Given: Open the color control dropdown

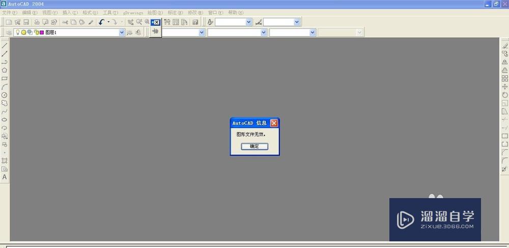Looking at the screenshot, I should pos(202,33).
